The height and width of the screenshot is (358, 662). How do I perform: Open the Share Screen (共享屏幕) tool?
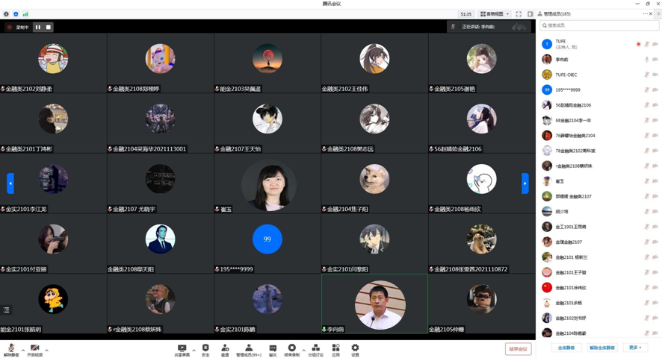coord(182,349)
